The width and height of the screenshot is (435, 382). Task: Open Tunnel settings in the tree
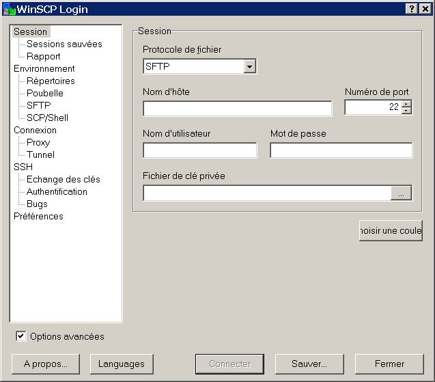tap(40, 154)
